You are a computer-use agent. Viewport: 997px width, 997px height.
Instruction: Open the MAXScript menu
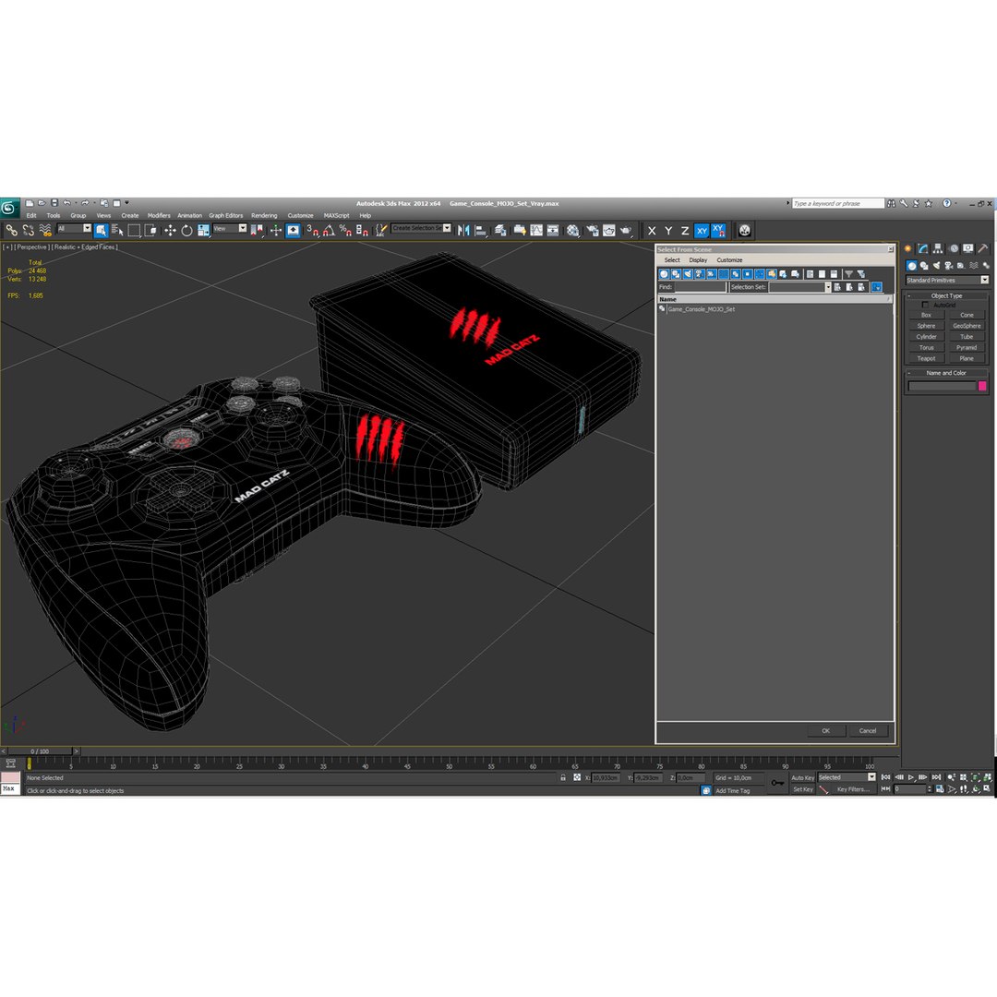click(x=336, y=215)
